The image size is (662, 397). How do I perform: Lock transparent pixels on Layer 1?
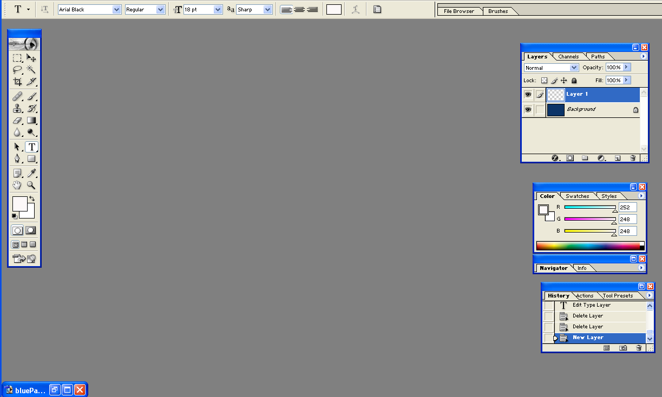point(544,80)
